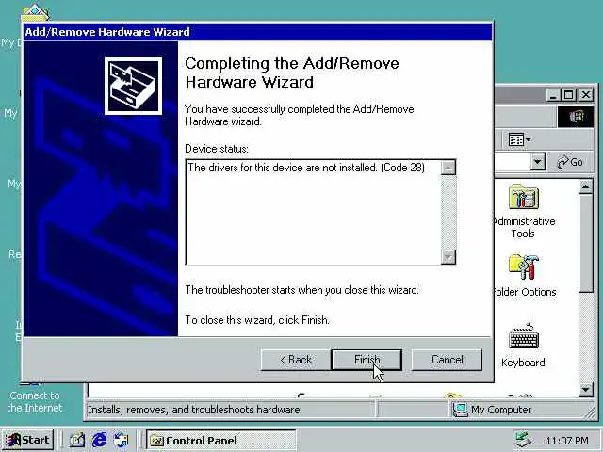Click the Outlook Express quick launch icon
Viewport: 603px width, 452px height.
click(122, 440)
